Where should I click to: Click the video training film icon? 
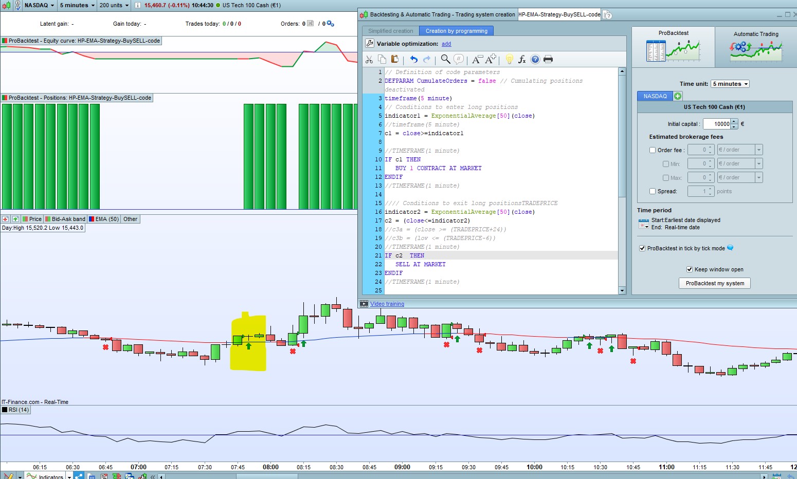pyautogui.click(x=364, y=304)
